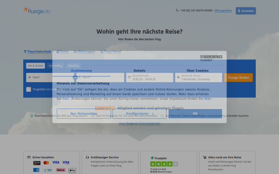Click the card icon next to Sicher bezahlen
This screenshot has width=279, height=174.
(x=29, y=157)
